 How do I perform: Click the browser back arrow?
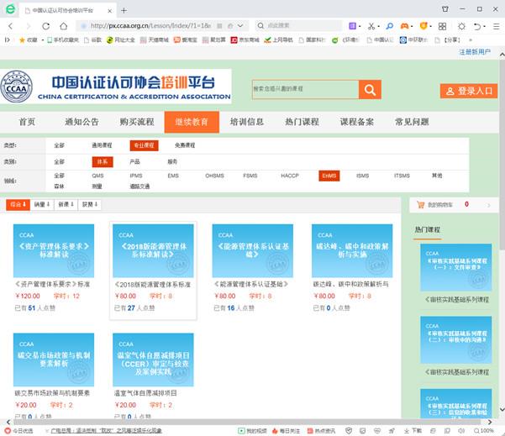tap(9, 26)
